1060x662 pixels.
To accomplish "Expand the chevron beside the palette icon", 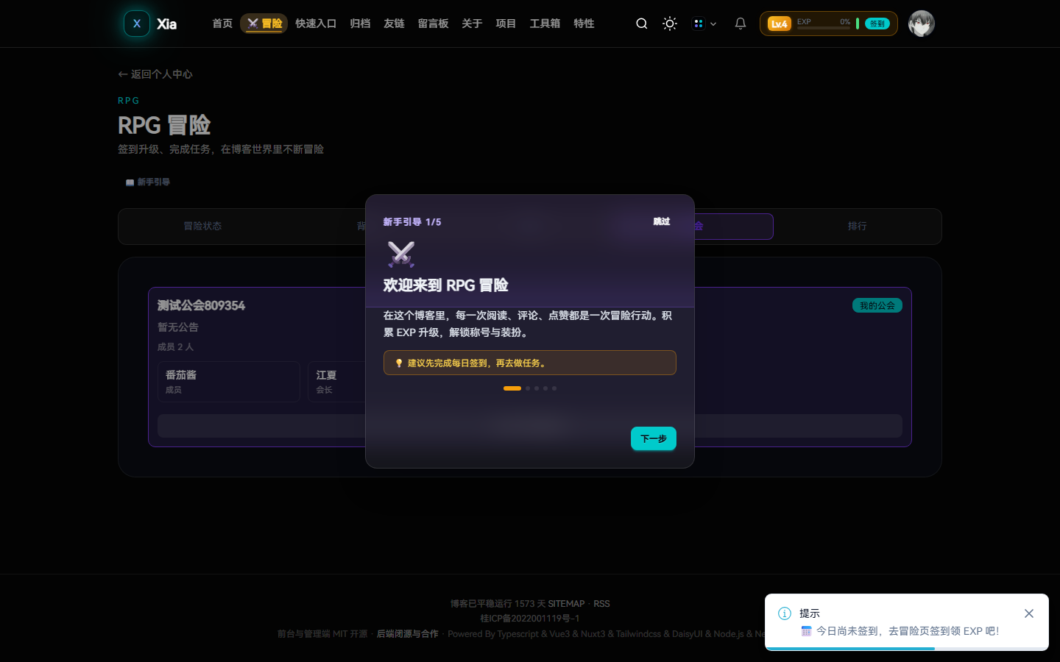I will coord(713,24).
